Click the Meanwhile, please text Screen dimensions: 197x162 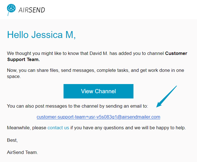click(x=27, y=128)
